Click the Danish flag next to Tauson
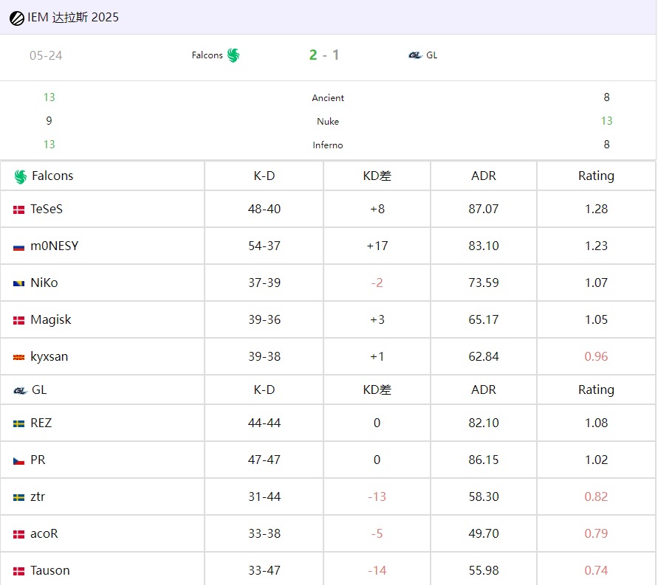Viewport: 658px width, 585px height. (x=19, y=571)
